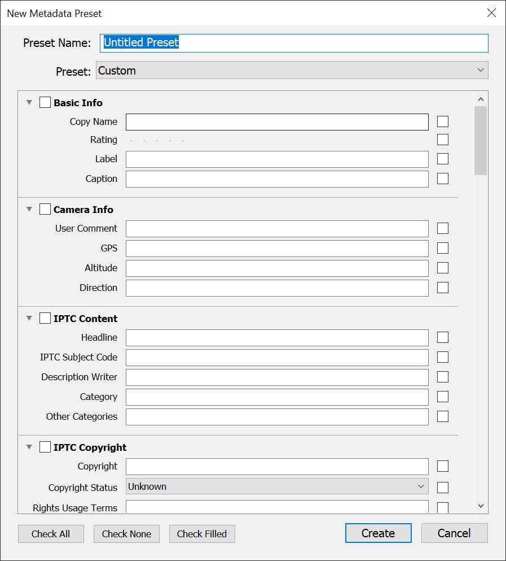Open the Preset dropdown showing Custom
The image size is (506, 561).
(292, 70)
